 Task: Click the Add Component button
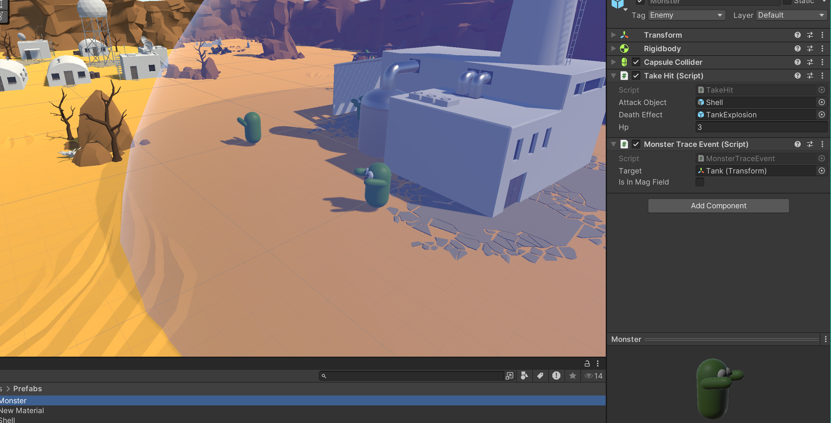(x=718, y=205)
